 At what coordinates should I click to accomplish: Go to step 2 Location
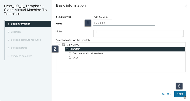click(16, 32)
